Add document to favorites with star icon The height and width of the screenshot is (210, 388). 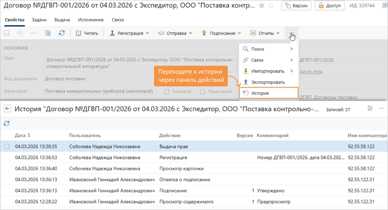point(262,6)
